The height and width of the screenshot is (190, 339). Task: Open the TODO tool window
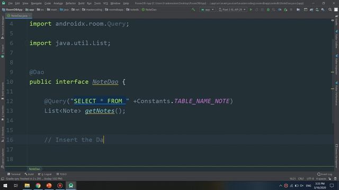tap(61, 174)
